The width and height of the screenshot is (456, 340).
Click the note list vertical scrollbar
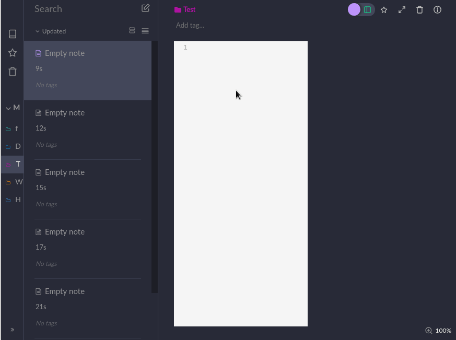[155, 167]
